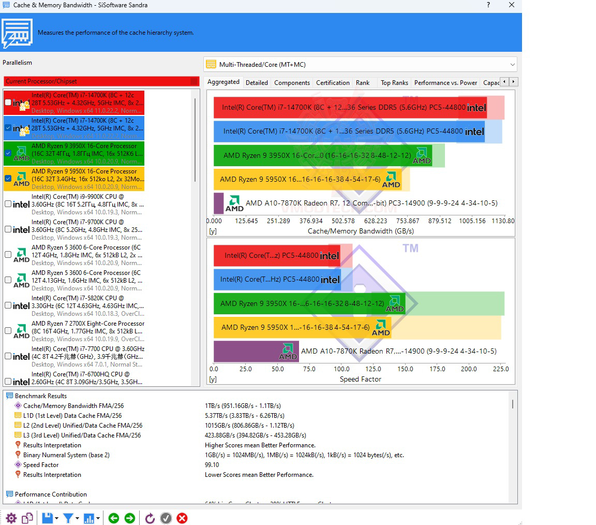596x525 pixels.
Task: Click the purple AMD A10-7870K bandwidth bar
Action: (x=218, y=203)
